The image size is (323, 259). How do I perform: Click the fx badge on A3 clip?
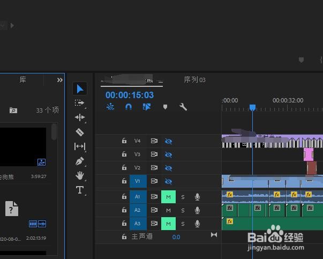tap(230, 221)
